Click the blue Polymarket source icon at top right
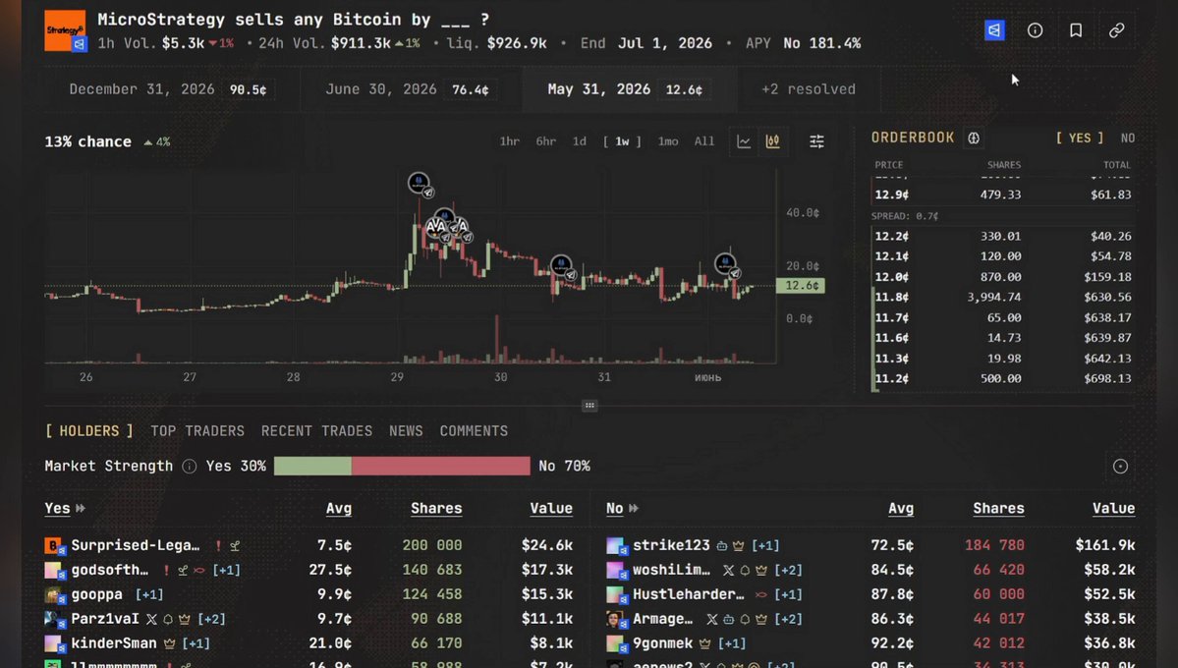The width and height of the screenshot is (1178, 668). pos(994,30)
